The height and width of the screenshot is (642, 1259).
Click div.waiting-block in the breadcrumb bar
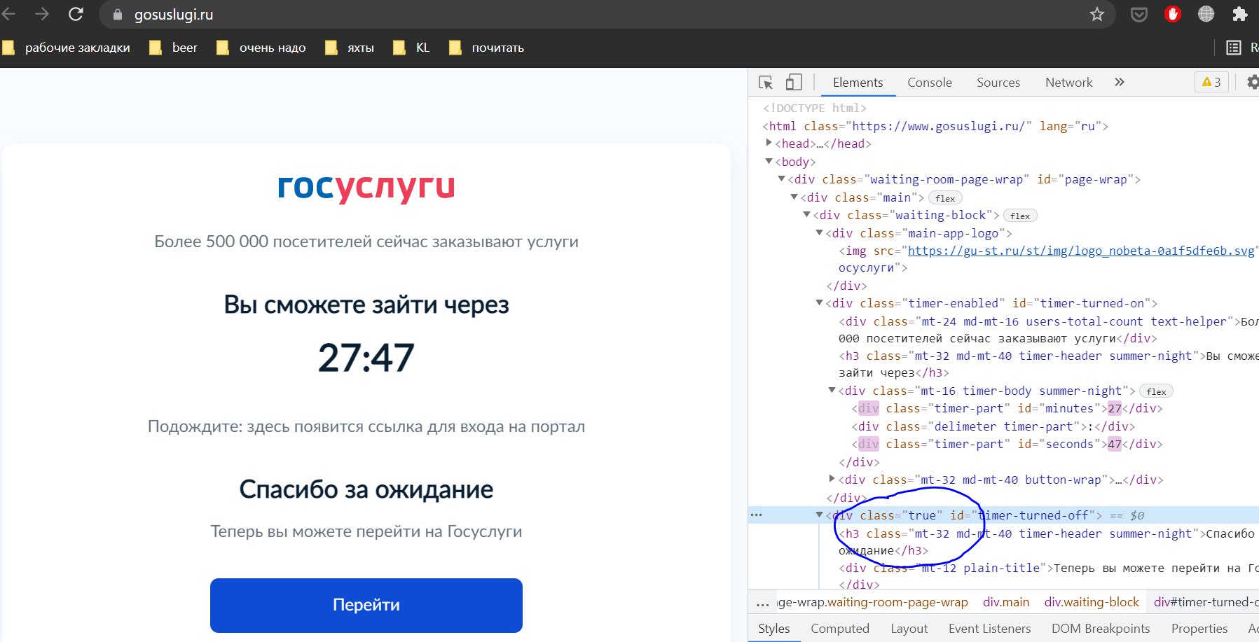[x=1092, y=602]
